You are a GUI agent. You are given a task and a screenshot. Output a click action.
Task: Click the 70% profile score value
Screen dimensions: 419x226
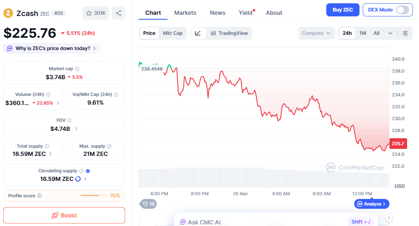115,196
